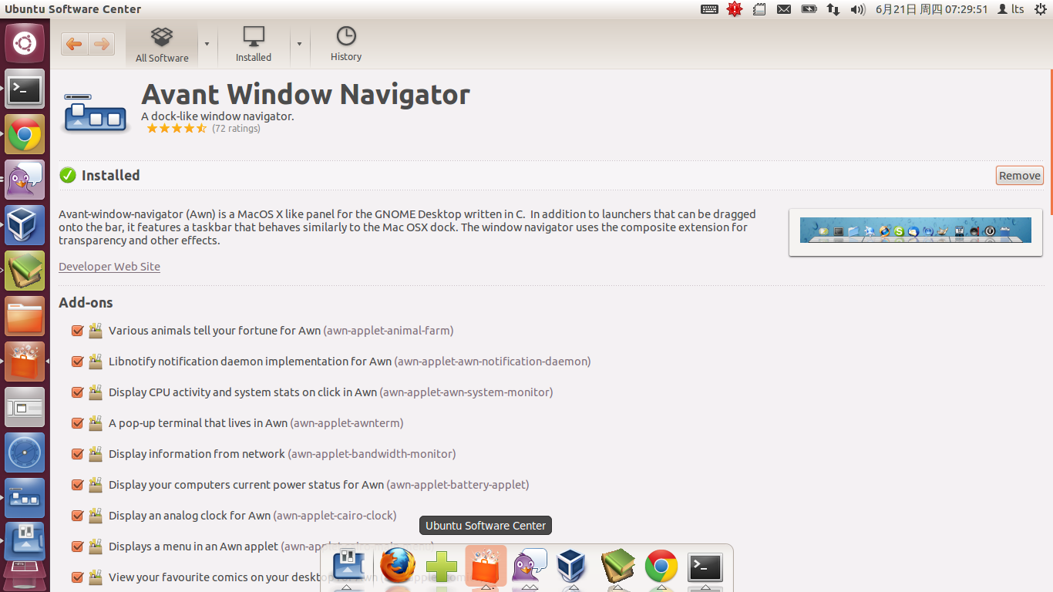Click the Avant Window Navigator app icon

(96, 113)
